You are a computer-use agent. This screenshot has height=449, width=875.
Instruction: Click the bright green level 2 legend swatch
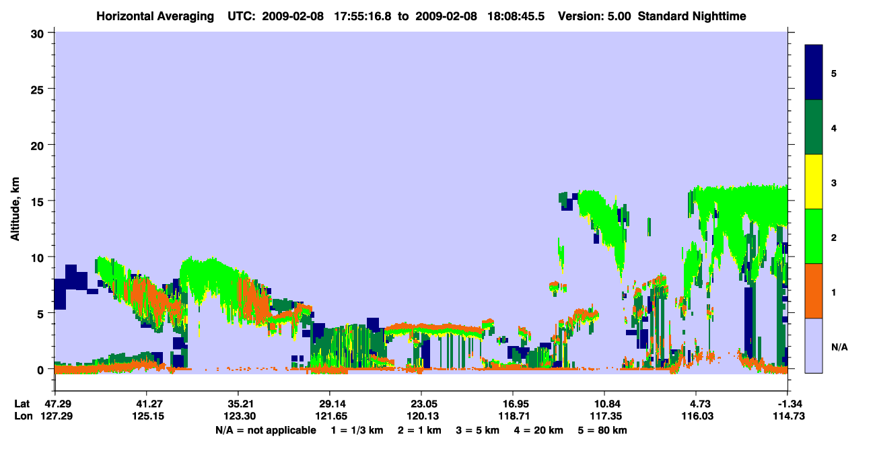tap(814, 236)
